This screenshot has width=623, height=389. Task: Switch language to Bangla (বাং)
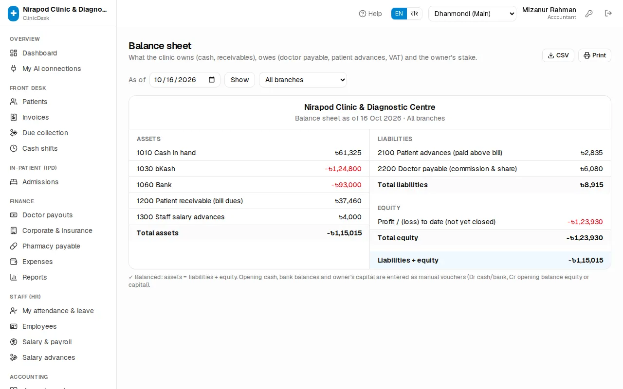tap(414, 14)
